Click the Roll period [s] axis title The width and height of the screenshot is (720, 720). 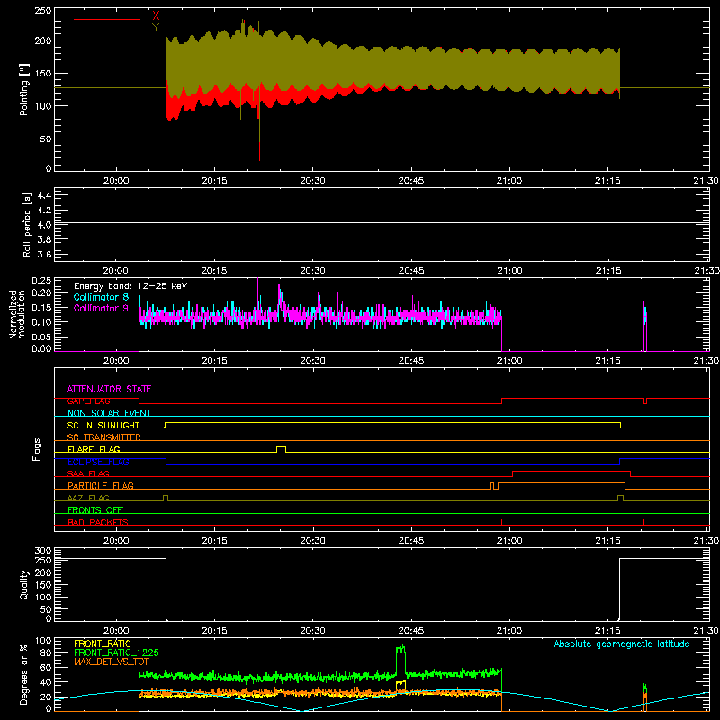click(x=27, y=224)
